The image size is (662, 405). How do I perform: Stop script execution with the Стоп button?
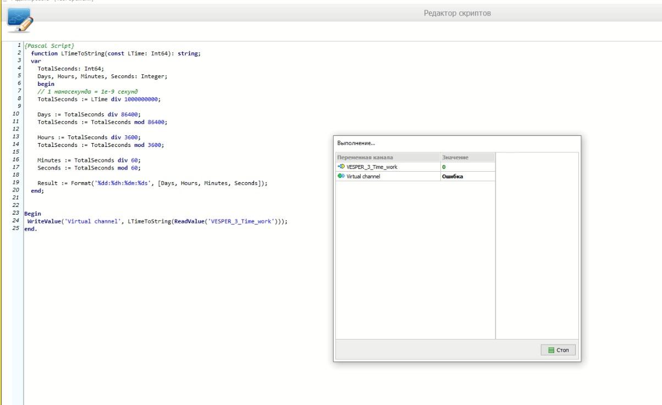(x=559, y=350)
